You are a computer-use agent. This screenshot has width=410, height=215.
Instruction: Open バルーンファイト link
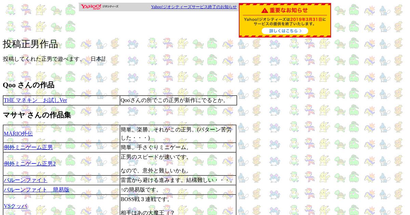26,180
